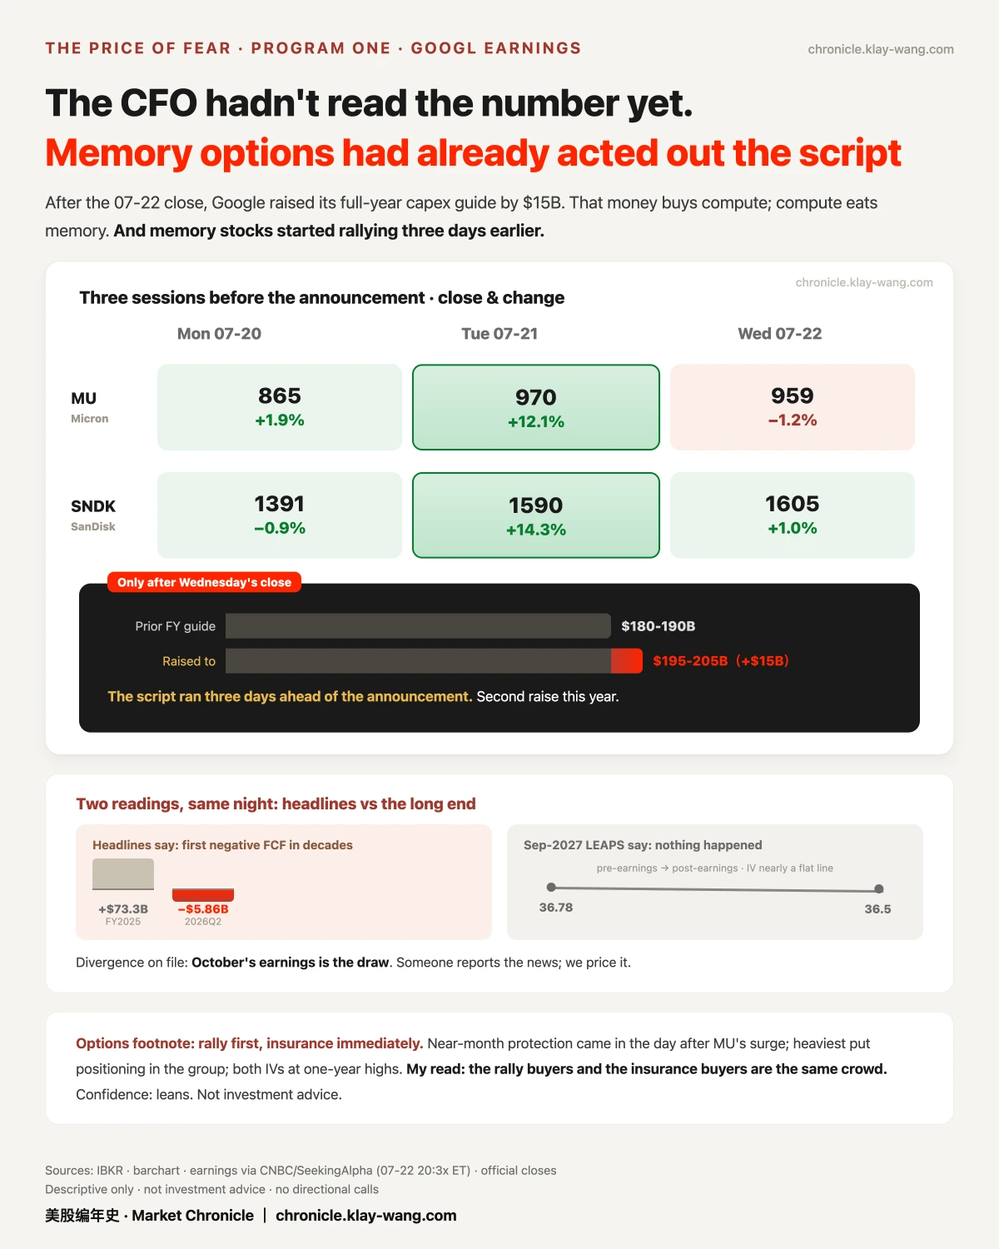
Task: Click the 36.78 pre-earnings IV point
Action: click(551, 888)
